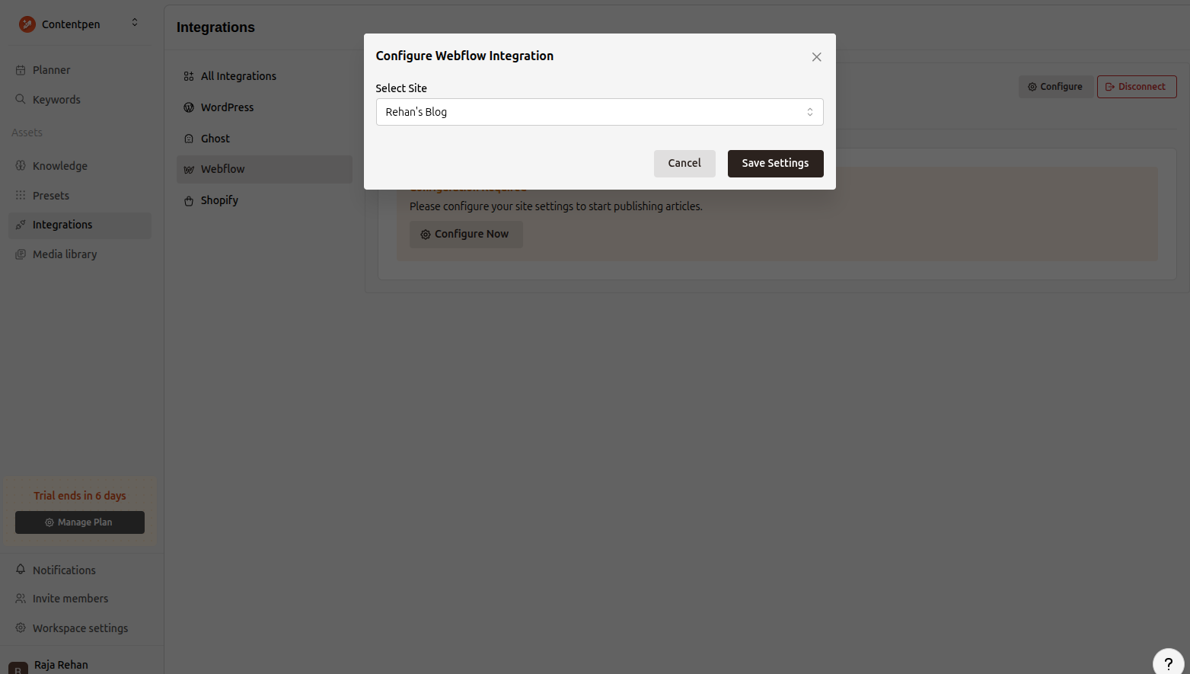
Task: Click the help question mark button
Action: click(1168, 663)
